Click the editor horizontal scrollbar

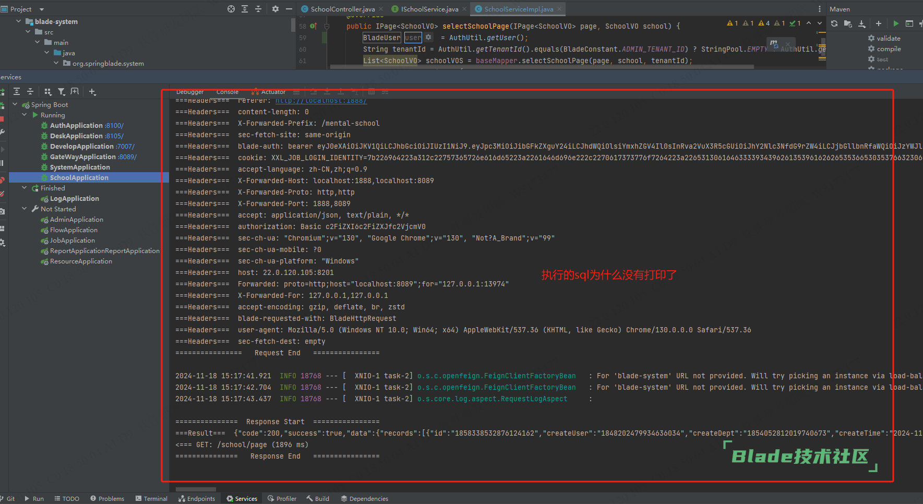[542, 67]
